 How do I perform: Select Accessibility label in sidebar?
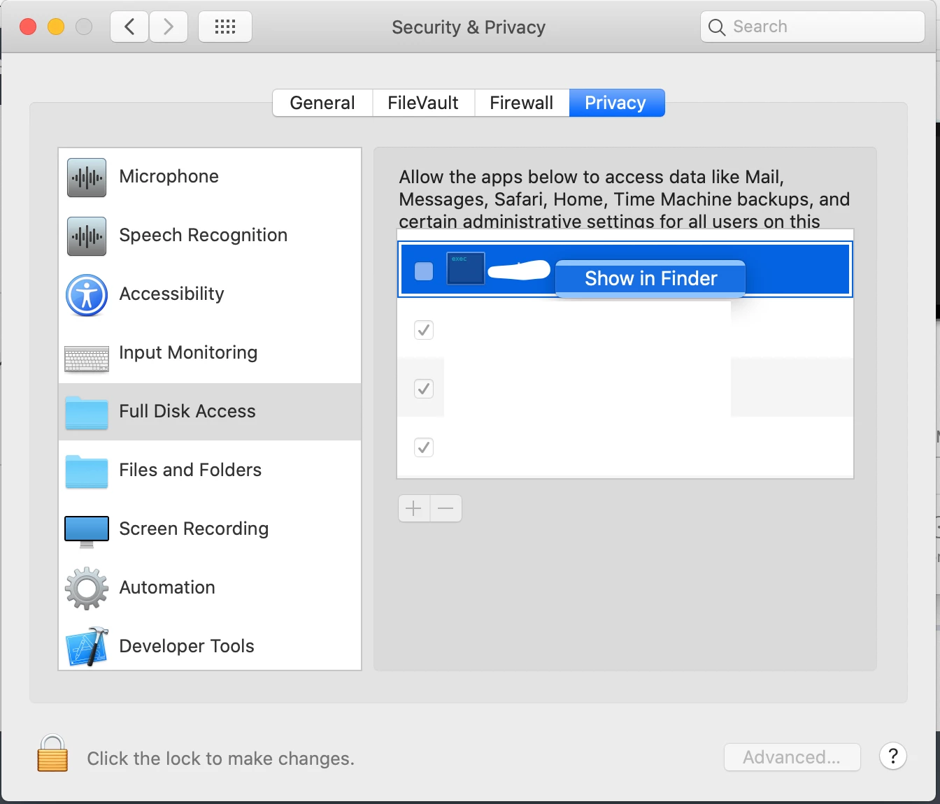tap(172, 294)
